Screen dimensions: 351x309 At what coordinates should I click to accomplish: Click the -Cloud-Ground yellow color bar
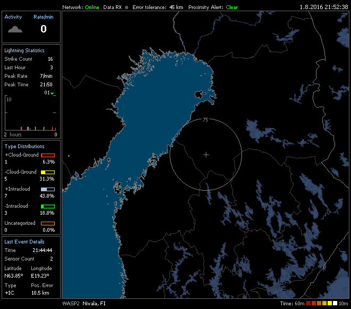coord(48,172)
